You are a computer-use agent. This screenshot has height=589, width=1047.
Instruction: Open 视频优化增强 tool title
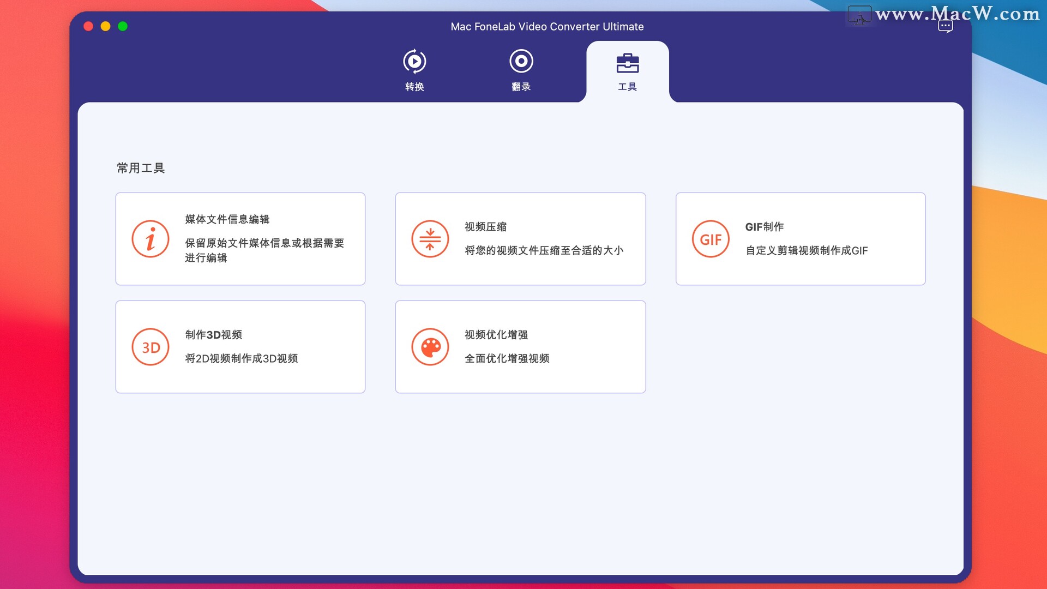pos(496,335)
